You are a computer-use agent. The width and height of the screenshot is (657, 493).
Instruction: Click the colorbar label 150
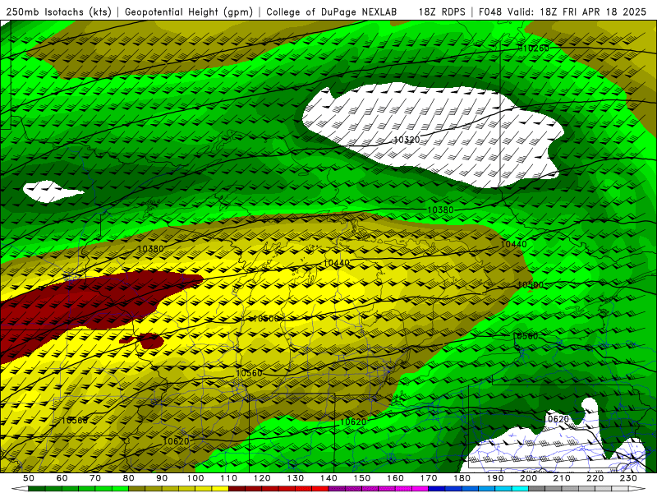[x=362, y=478]
